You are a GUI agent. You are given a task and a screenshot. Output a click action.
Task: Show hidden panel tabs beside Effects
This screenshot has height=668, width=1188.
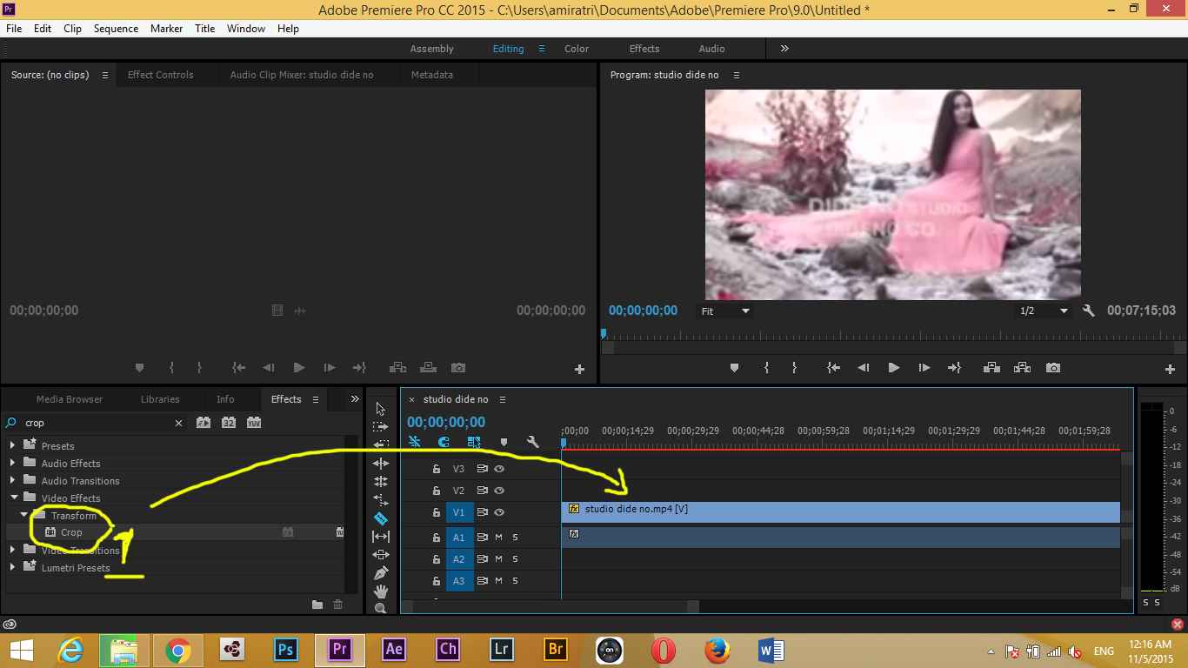[355, 399]
